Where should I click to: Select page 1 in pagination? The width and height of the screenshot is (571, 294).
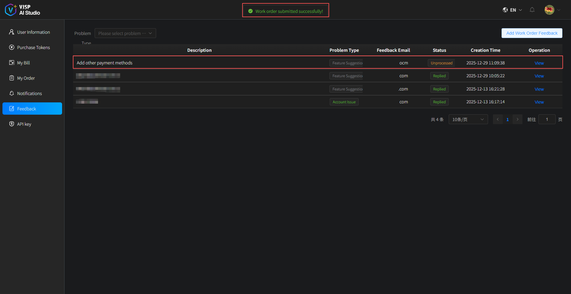pyautogui.click(x=507, y=120)
